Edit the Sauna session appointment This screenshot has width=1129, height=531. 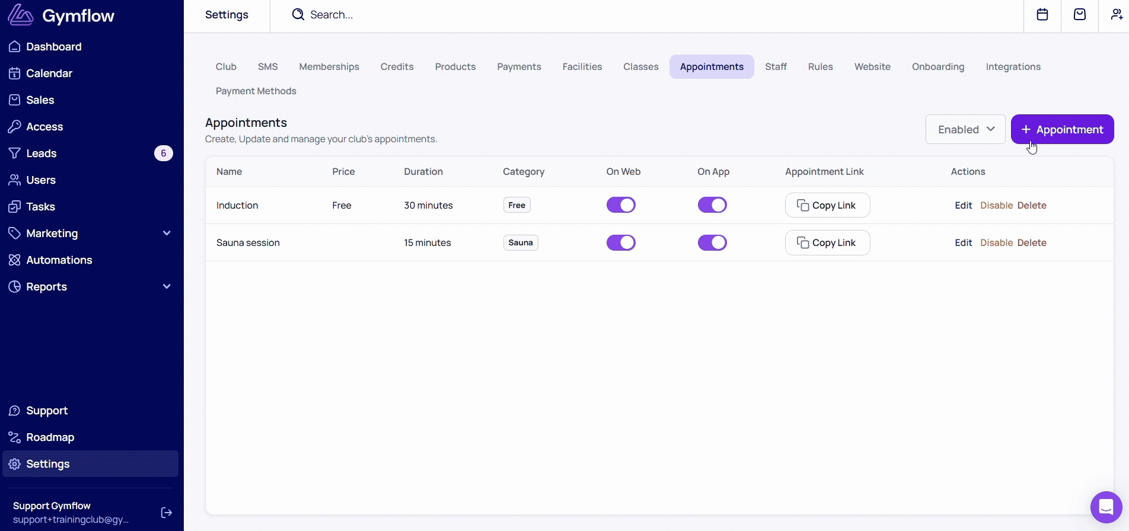(964, 242)
